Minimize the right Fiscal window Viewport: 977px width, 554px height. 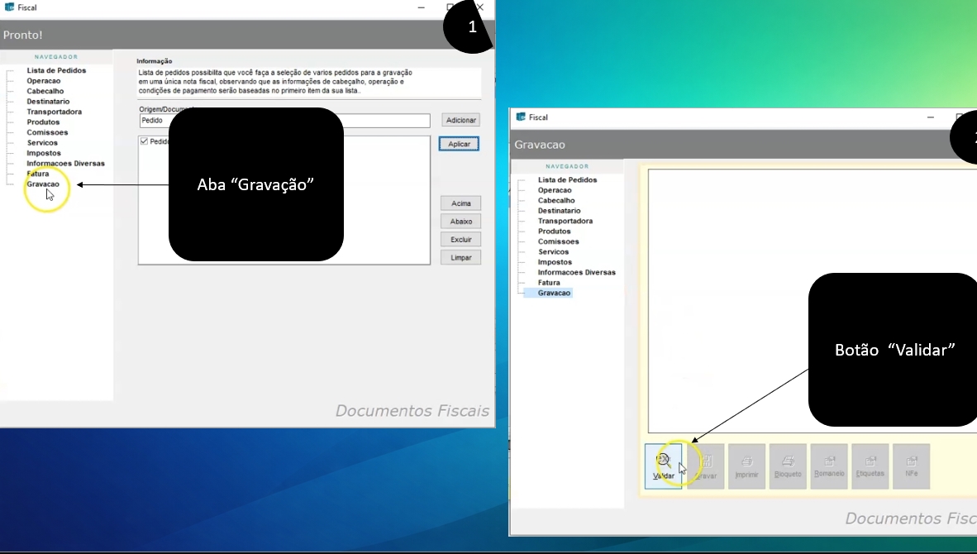(931, 117)
